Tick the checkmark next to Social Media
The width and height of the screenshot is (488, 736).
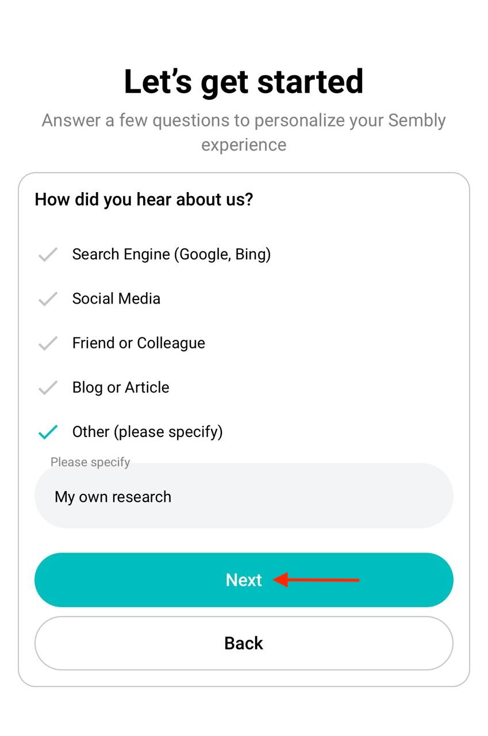coord(48,298)
